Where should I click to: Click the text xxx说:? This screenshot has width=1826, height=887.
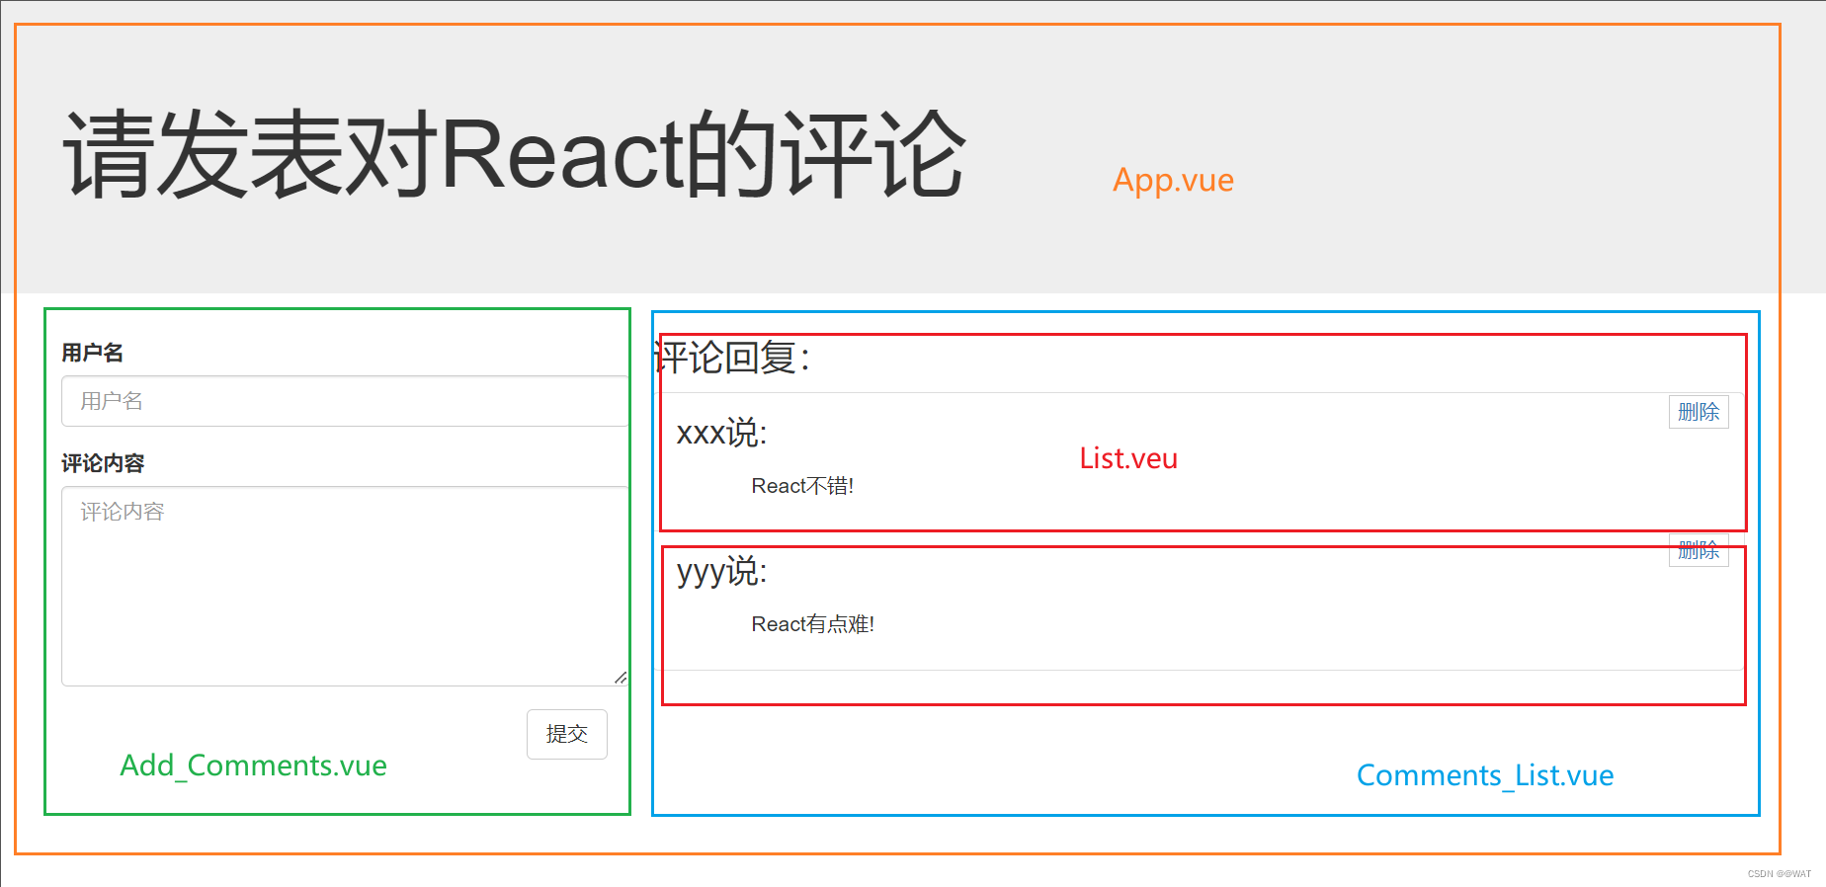721,433
